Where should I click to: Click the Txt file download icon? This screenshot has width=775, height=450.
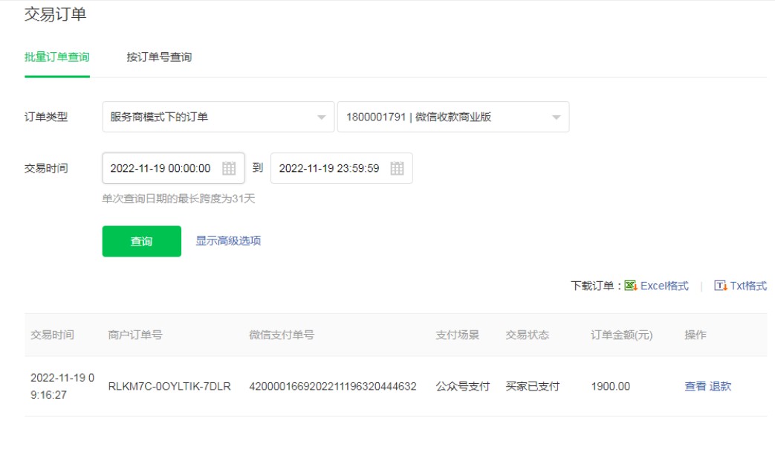(x=720, y=286)
